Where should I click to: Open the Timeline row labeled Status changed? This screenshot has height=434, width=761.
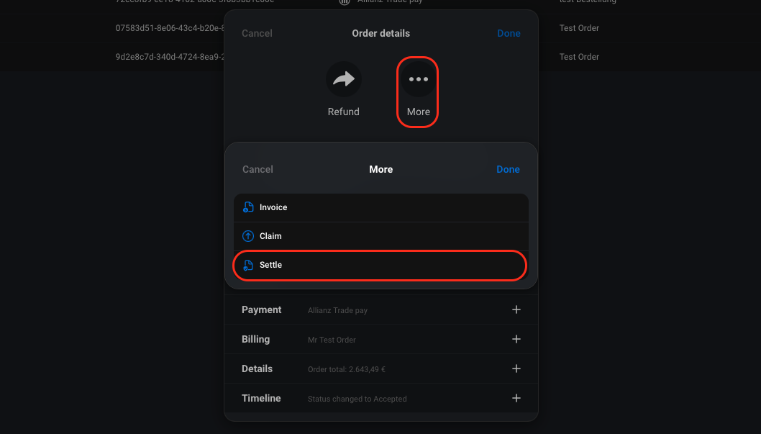381,399
